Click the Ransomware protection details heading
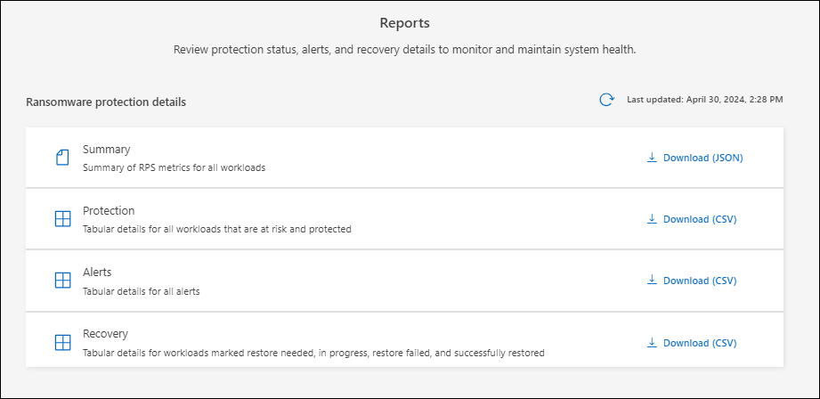Image resolution: width=820 pixels, height=399 pixels. (106, 102)
